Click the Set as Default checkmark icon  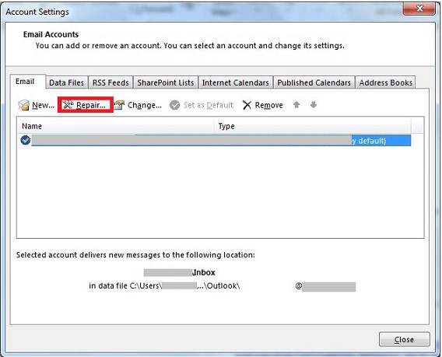click(x=175, y=105)
